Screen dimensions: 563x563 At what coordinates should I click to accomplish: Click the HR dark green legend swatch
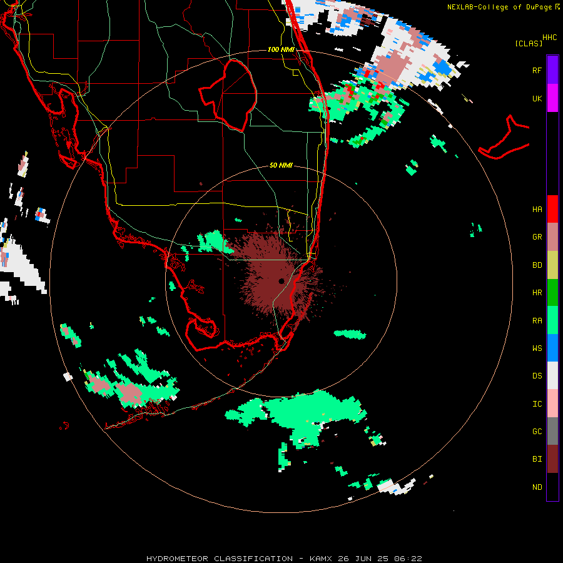tap(552, 293)
